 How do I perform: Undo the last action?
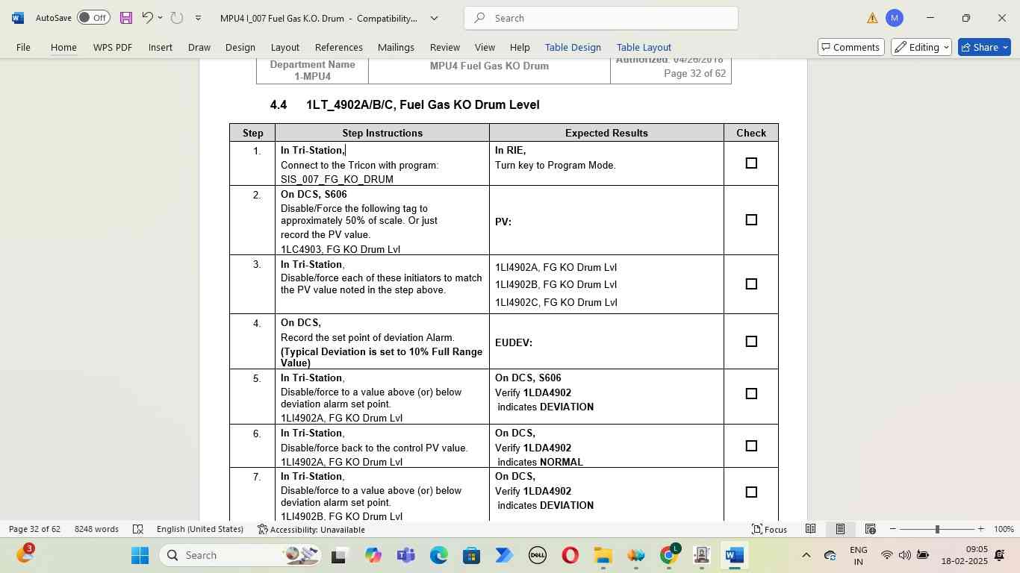click(x=147, y=18)
